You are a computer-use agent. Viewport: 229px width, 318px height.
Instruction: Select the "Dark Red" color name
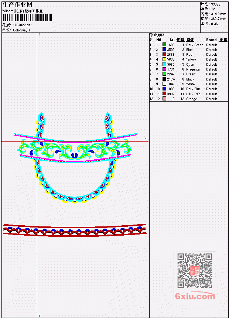click(193, 94)
